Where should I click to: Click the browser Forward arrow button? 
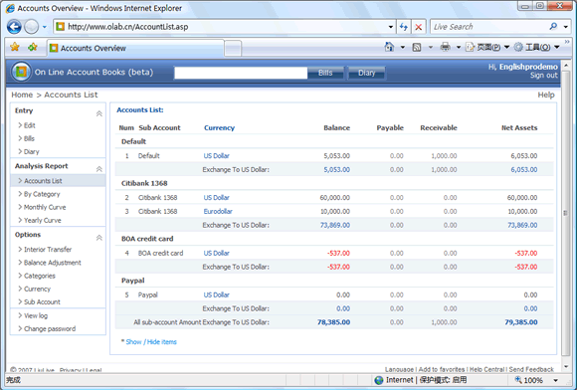[x=31, y=27]
